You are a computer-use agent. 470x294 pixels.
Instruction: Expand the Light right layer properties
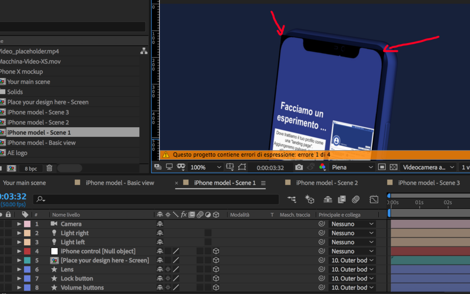tap(19, 233)
